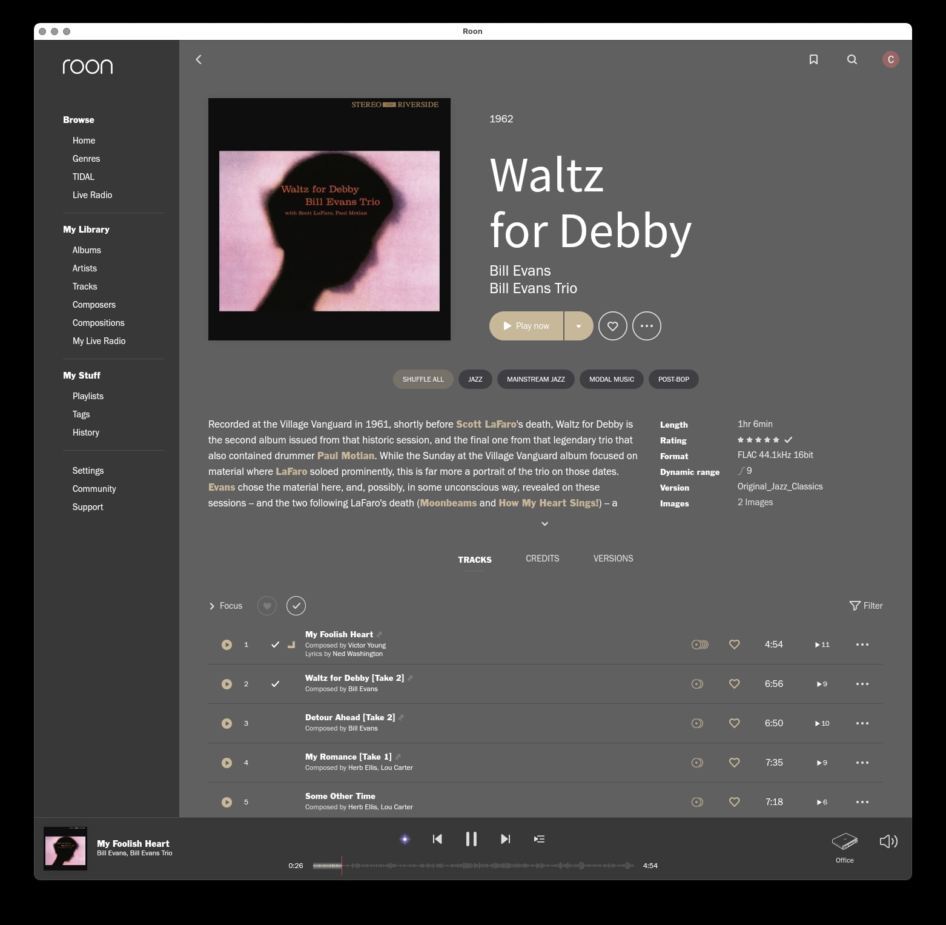Screen dimensions: 946x925
Task: Seek within the playback waveform bar
Action: click(x=473, y=866)
